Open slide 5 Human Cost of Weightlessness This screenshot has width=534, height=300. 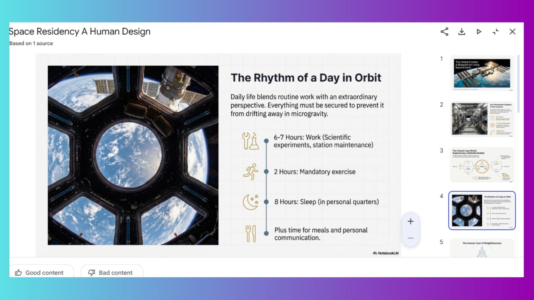482,249
